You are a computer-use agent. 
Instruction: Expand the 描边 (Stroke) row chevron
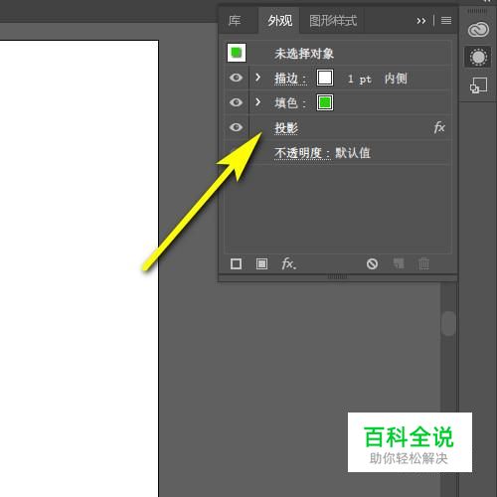tap(258, 78)
